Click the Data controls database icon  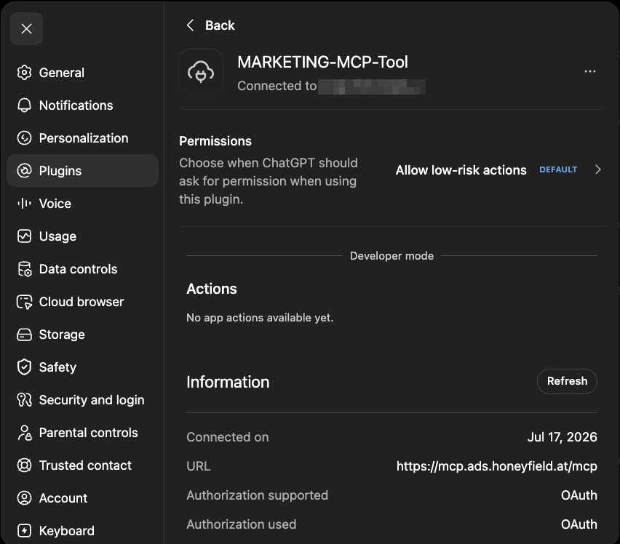24,269
